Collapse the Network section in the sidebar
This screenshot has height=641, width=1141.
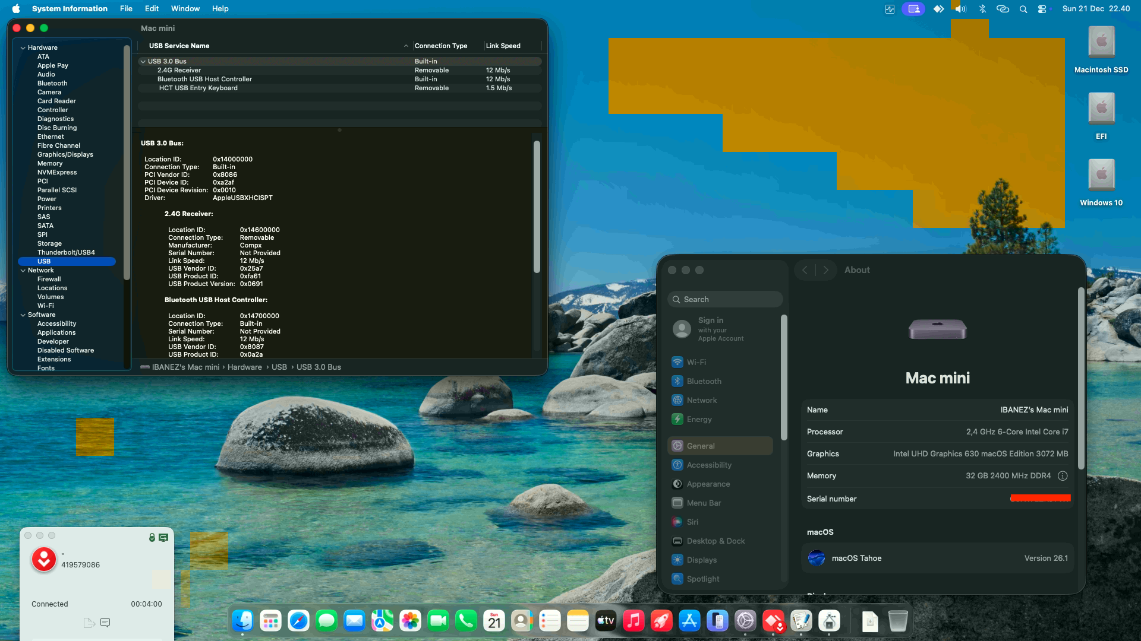tap(23, 271)
